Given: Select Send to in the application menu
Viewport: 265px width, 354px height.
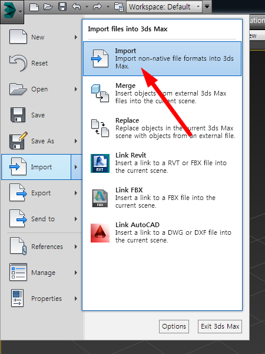Looking at the screenshot, I should point(42,219).
